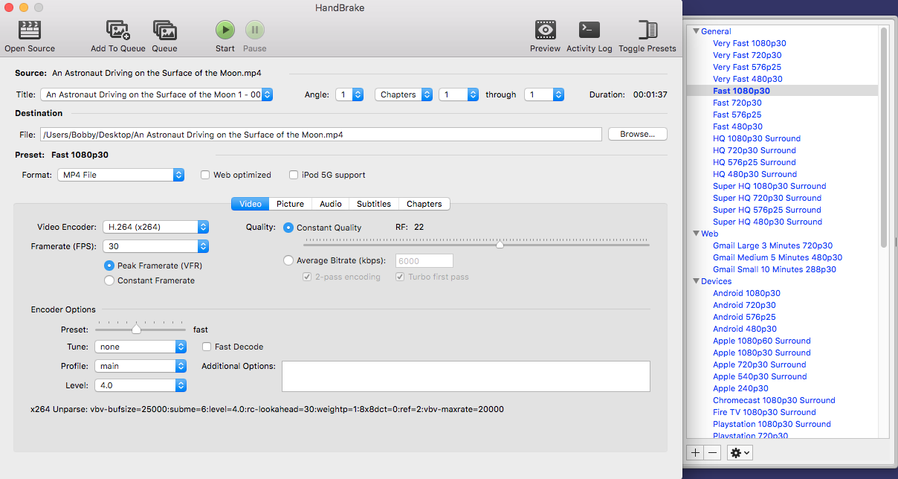Click the Average Bitrate kbps field
This screenshot has height=479, width=898.
pos(424,261)
